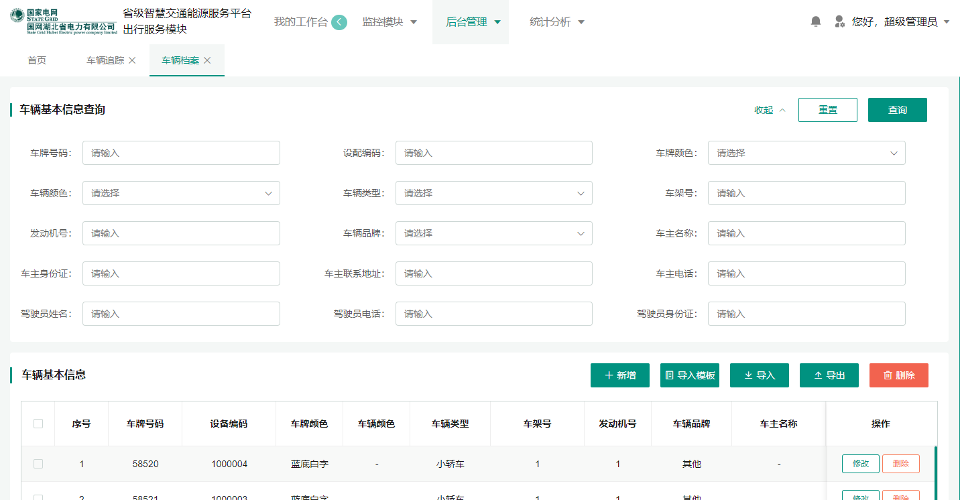This screenshot has height=500, width=960.
Task: Click the 设备编码 column header
Action: coord(229,424)
